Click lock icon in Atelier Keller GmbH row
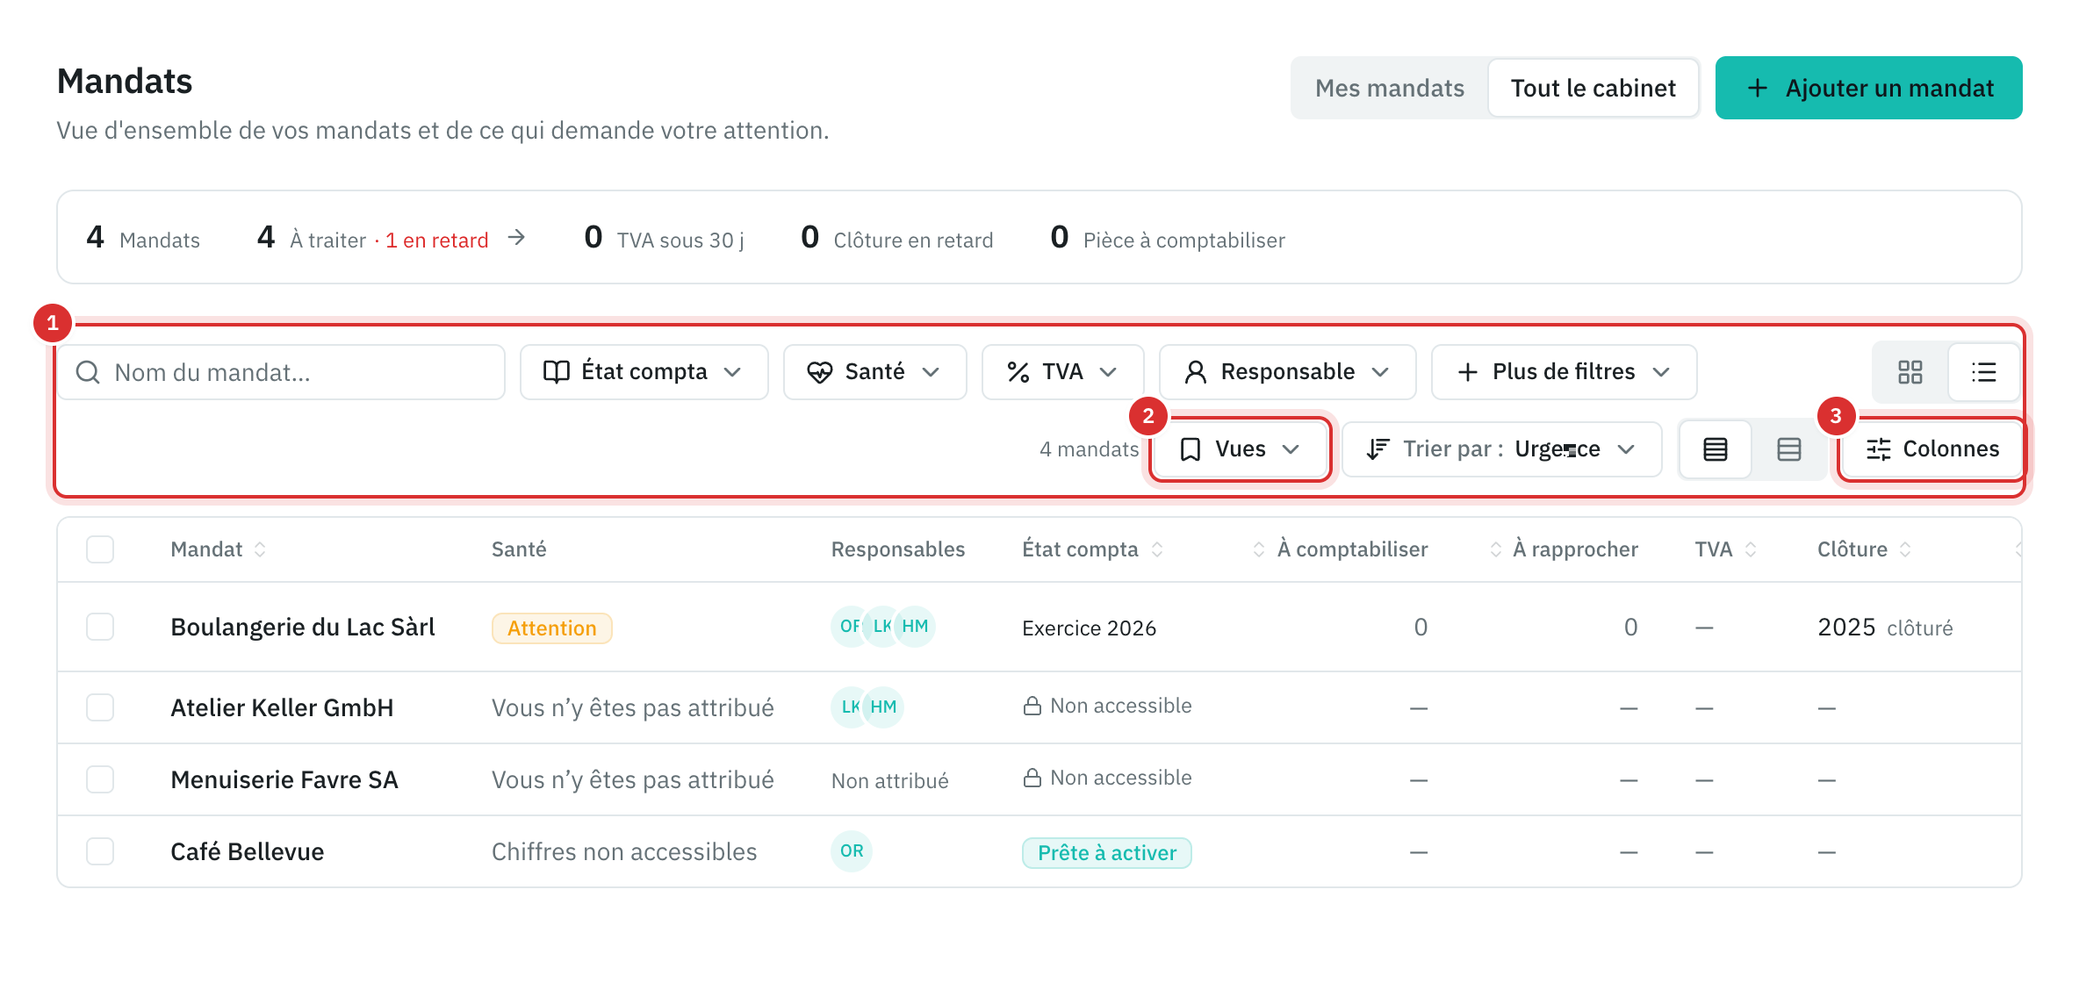This screenshot has width=2079, height=983. [x=1032, y=706]
